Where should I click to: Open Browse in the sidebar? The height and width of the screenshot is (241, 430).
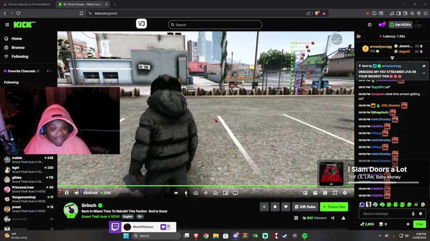coord(17,48)
